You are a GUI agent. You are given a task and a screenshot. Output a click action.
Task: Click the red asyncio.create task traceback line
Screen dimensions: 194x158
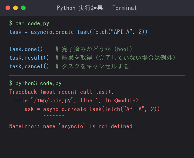click(91, 109)
